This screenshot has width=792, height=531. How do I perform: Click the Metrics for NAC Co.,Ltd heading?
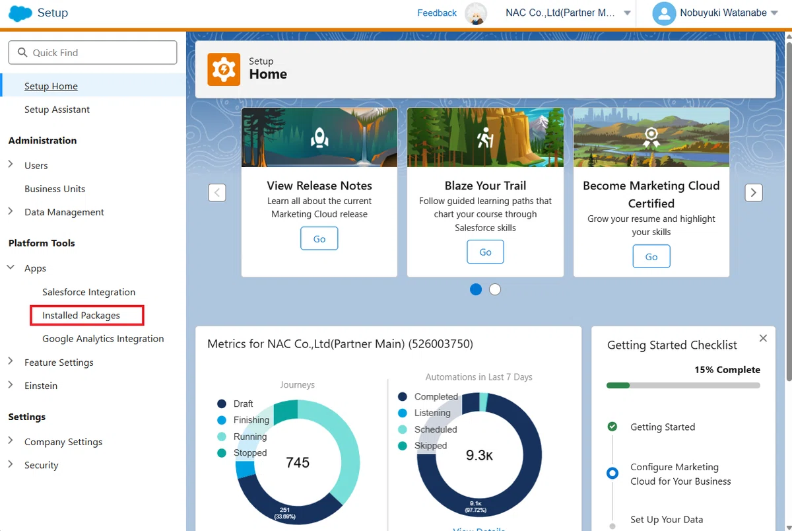pos(341,344)
